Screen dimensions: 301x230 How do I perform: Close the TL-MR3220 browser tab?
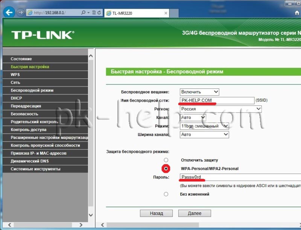pyautogui.click(x=166, y=13)
